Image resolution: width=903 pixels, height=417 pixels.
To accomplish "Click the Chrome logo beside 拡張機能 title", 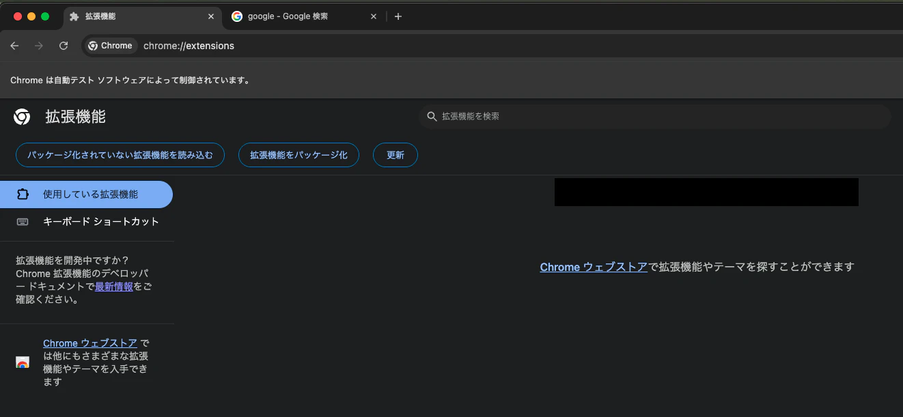I will 22,117.
